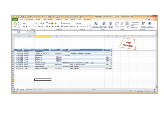Open the Name Box dropdown arrow
The image size is (164, 123).
click(26, 32)
